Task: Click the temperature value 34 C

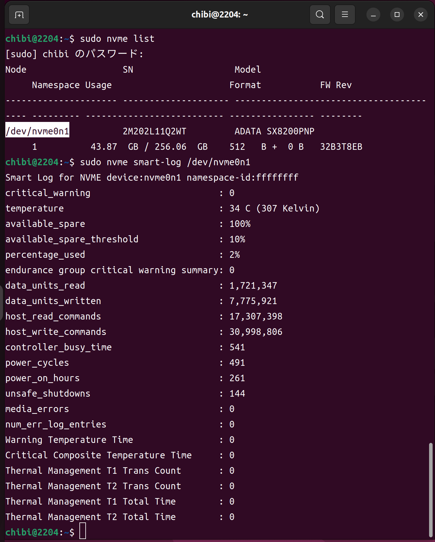Action: [x=240, y=208]
